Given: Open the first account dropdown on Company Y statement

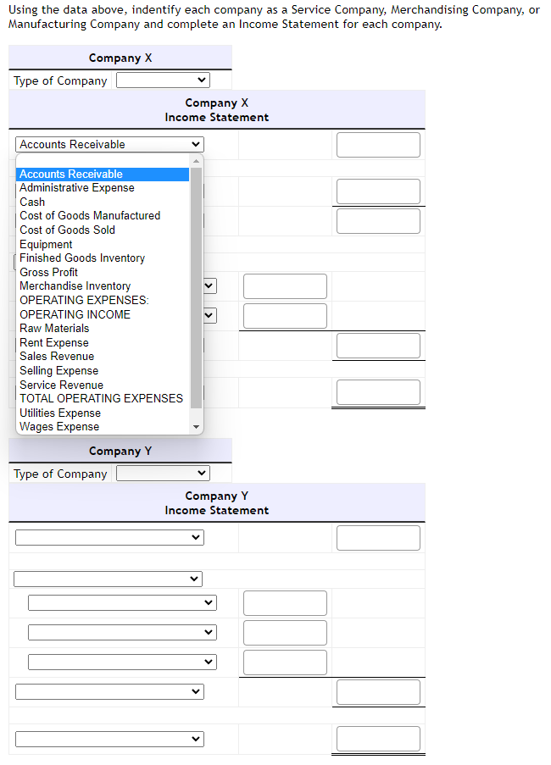Looking at the screenshot, I should tap(109, 537).
